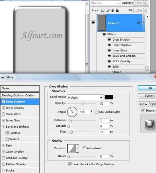Uncheck the Inner Glow style checkbox
The image size is (156, 173).
[3, 120]
